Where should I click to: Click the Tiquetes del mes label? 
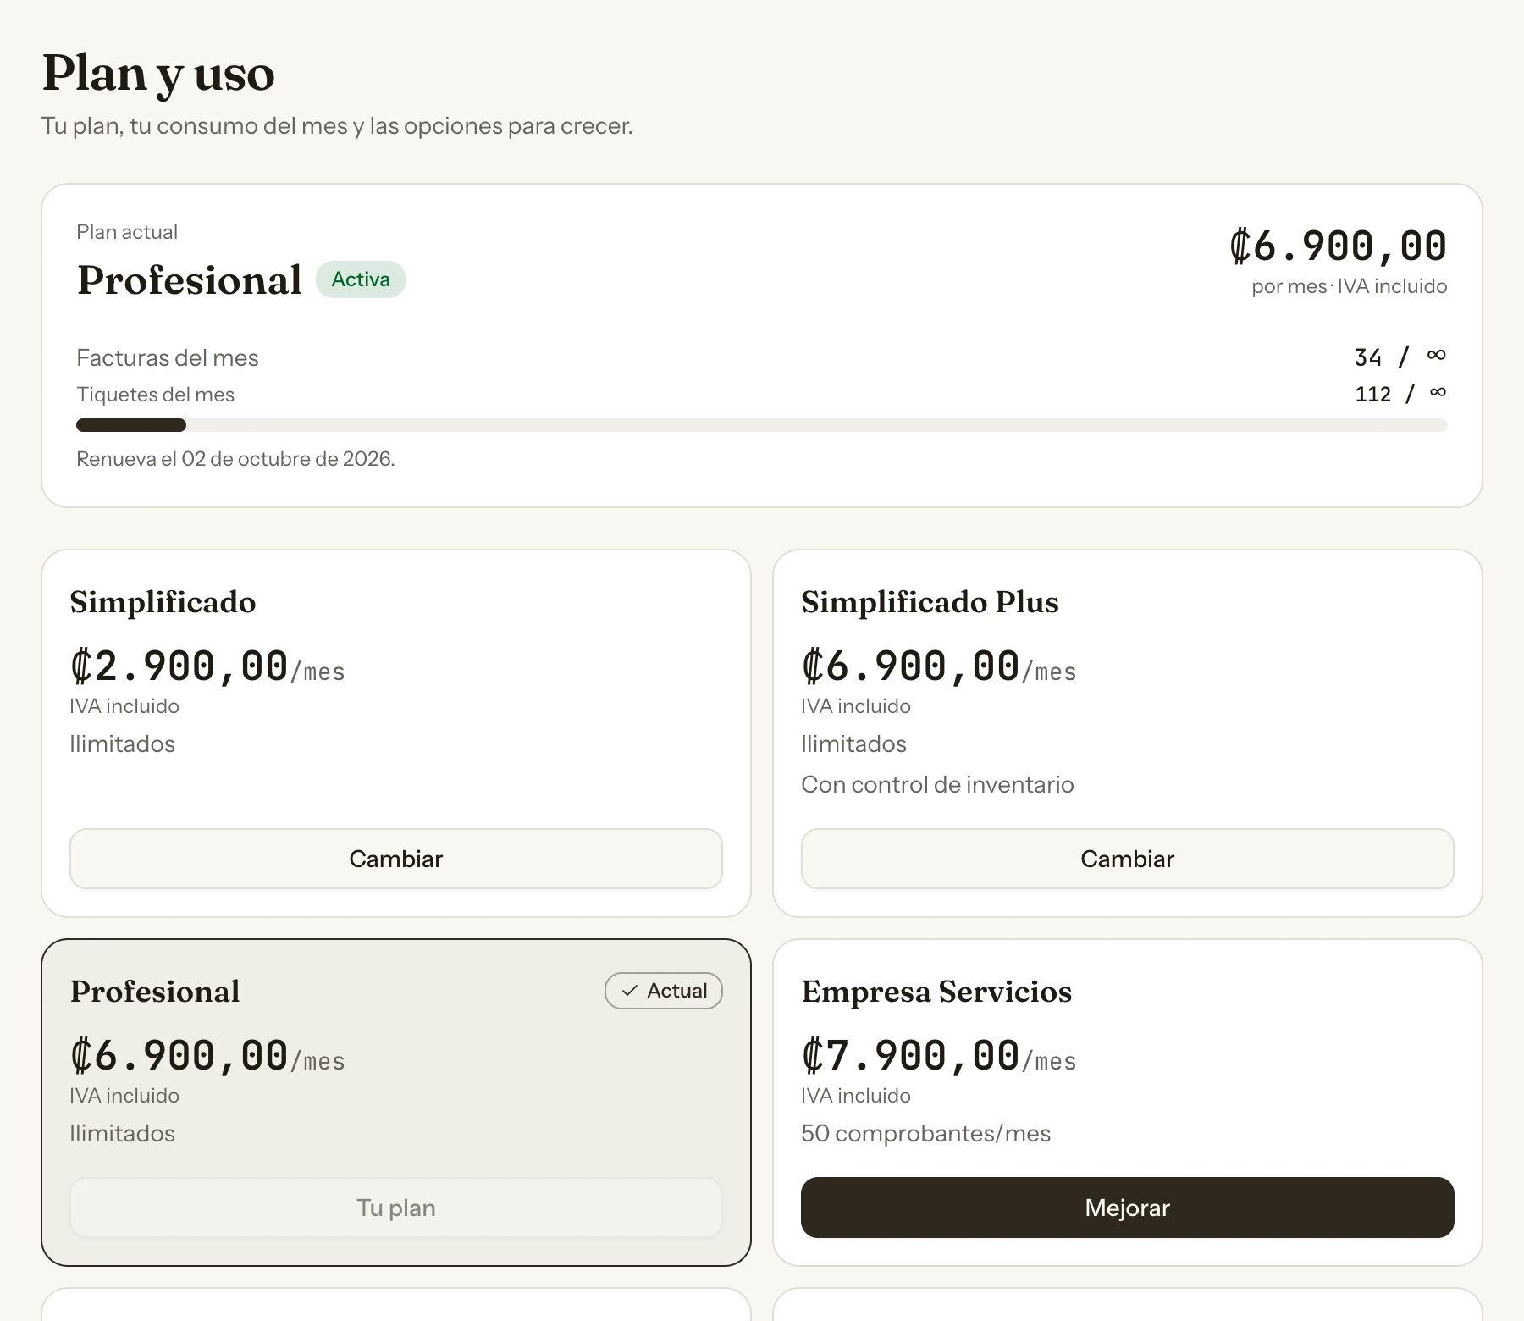click(x=156, y=395)
